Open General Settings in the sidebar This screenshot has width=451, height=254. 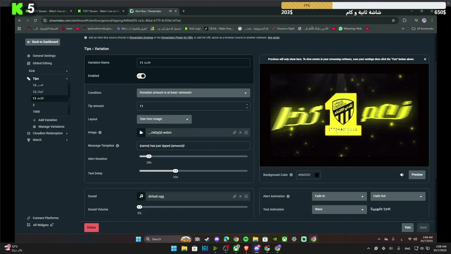point(44,56)
